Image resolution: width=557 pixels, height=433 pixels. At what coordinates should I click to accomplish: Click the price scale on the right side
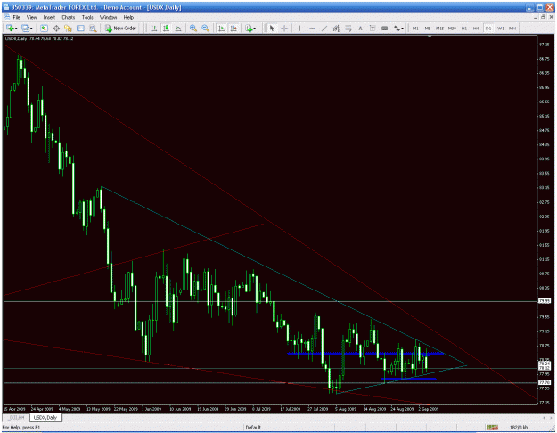[545, 220]
